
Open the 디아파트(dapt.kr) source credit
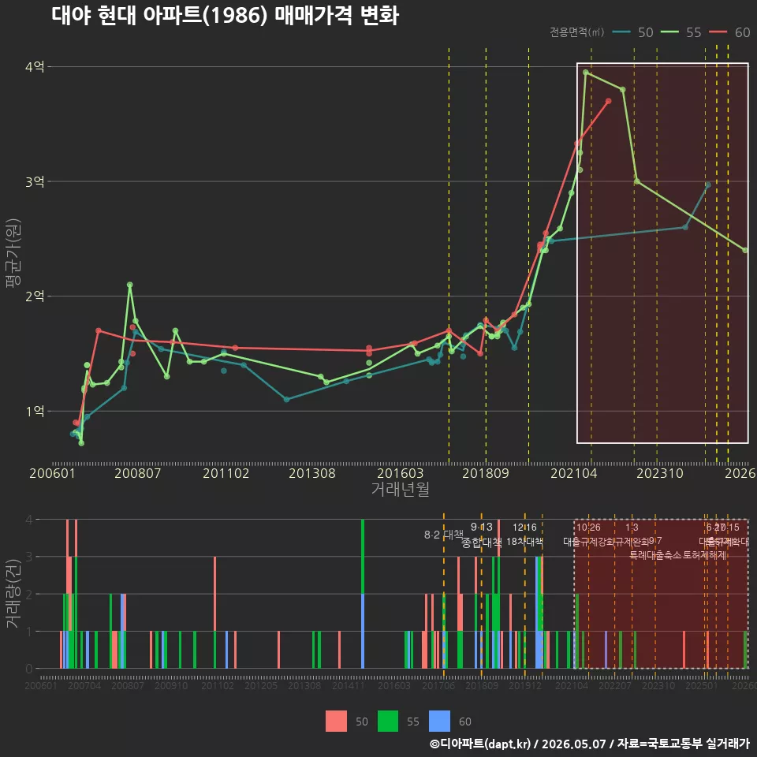pyautogui.click(x=480, y=744)
